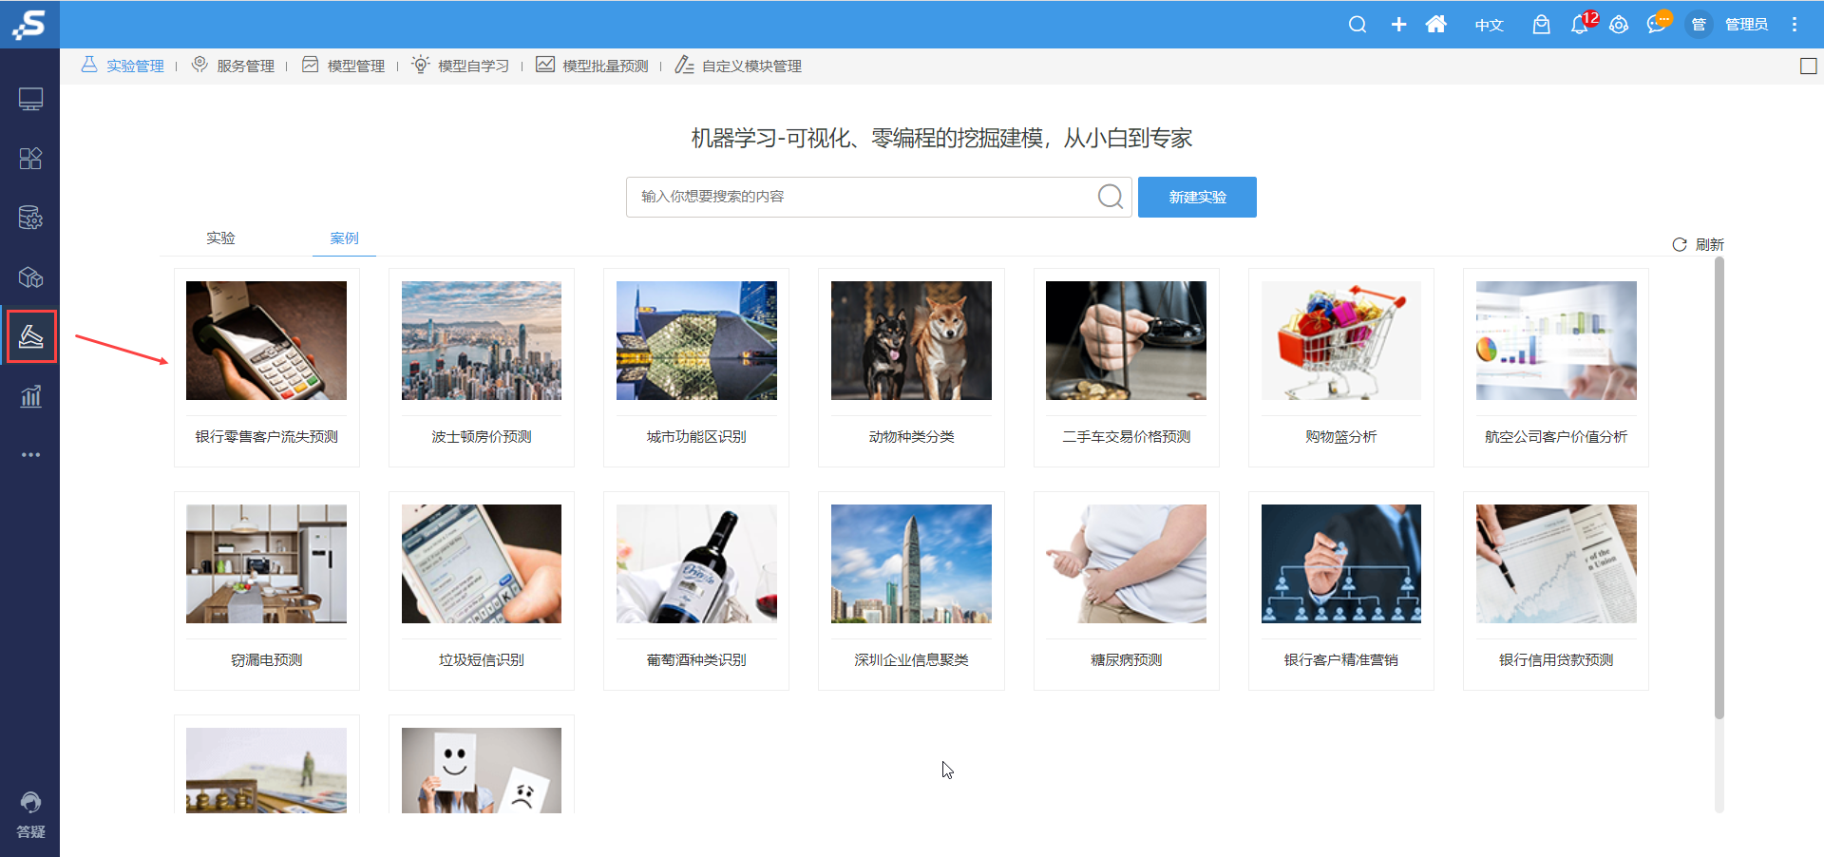Click the 管 user avatar icon
This screenshot has width=1824, height=857.
pyautogui.click(x=1699, y=25)
